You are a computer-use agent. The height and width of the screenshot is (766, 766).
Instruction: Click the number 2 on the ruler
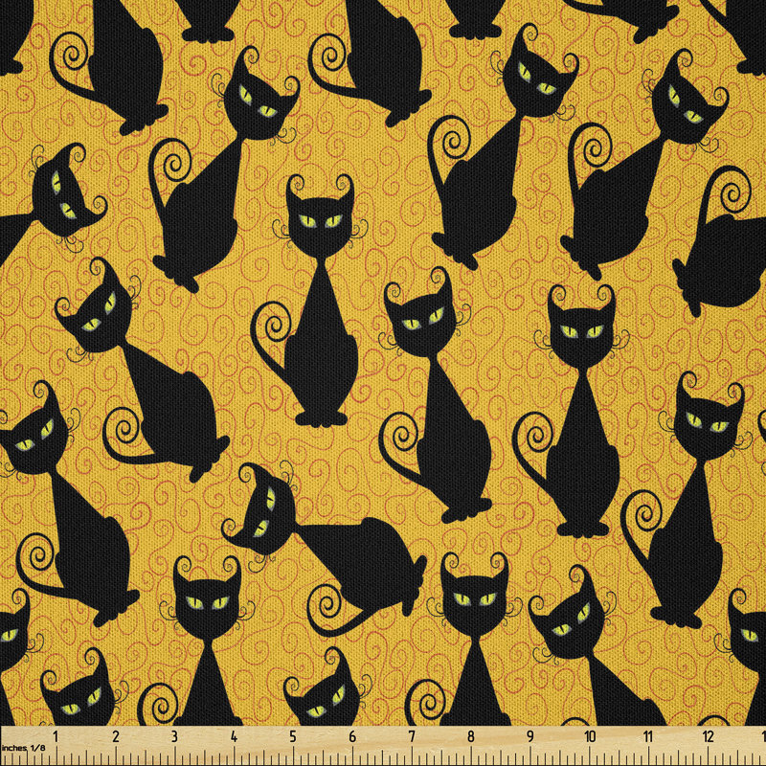pos(115,736)
